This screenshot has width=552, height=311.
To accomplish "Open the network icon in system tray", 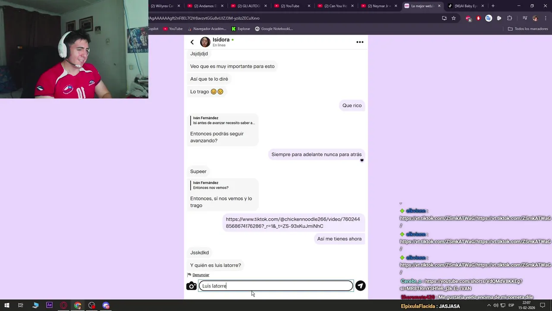I will pos(502,305).
